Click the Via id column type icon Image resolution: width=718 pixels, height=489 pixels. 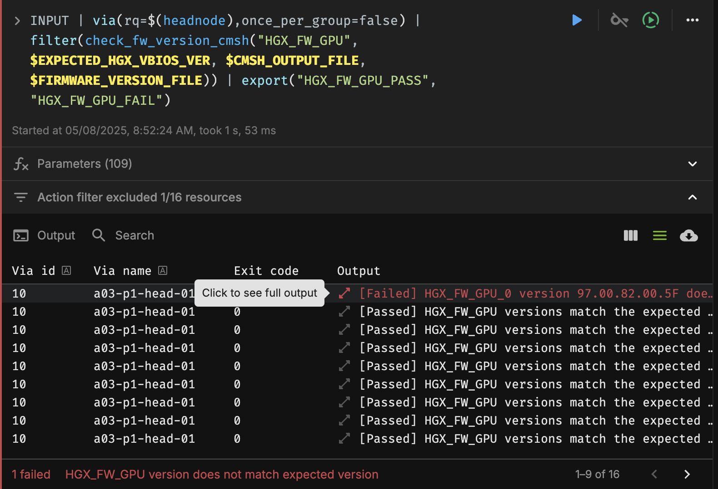[66, 271]
